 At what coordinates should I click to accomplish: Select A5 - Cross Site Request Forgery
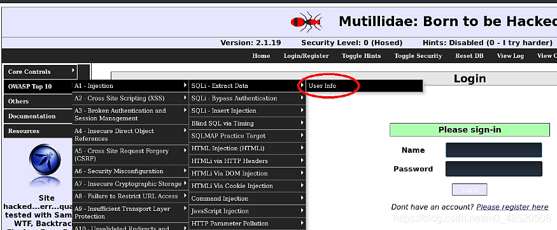[x=130, y=155]
